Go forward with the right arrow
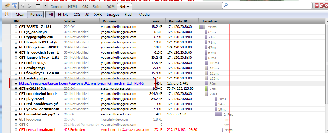The width and height of the screenshot is (328, 133). coord(29,6)
